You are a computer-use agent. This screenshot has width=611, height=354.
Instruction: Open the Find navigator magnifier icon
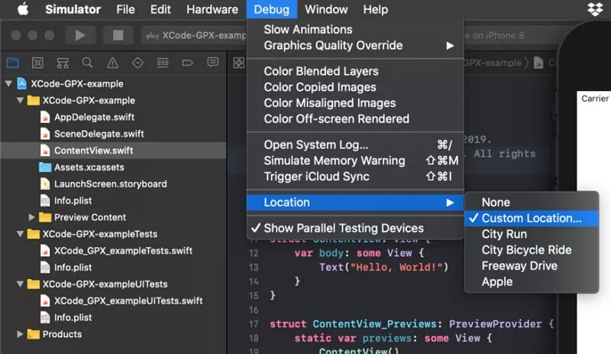point(88,63)
